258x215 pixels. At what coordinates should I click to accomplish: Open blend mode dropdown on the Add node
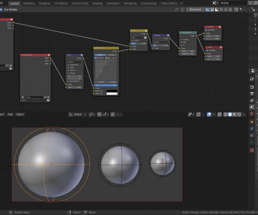[138, 37]
